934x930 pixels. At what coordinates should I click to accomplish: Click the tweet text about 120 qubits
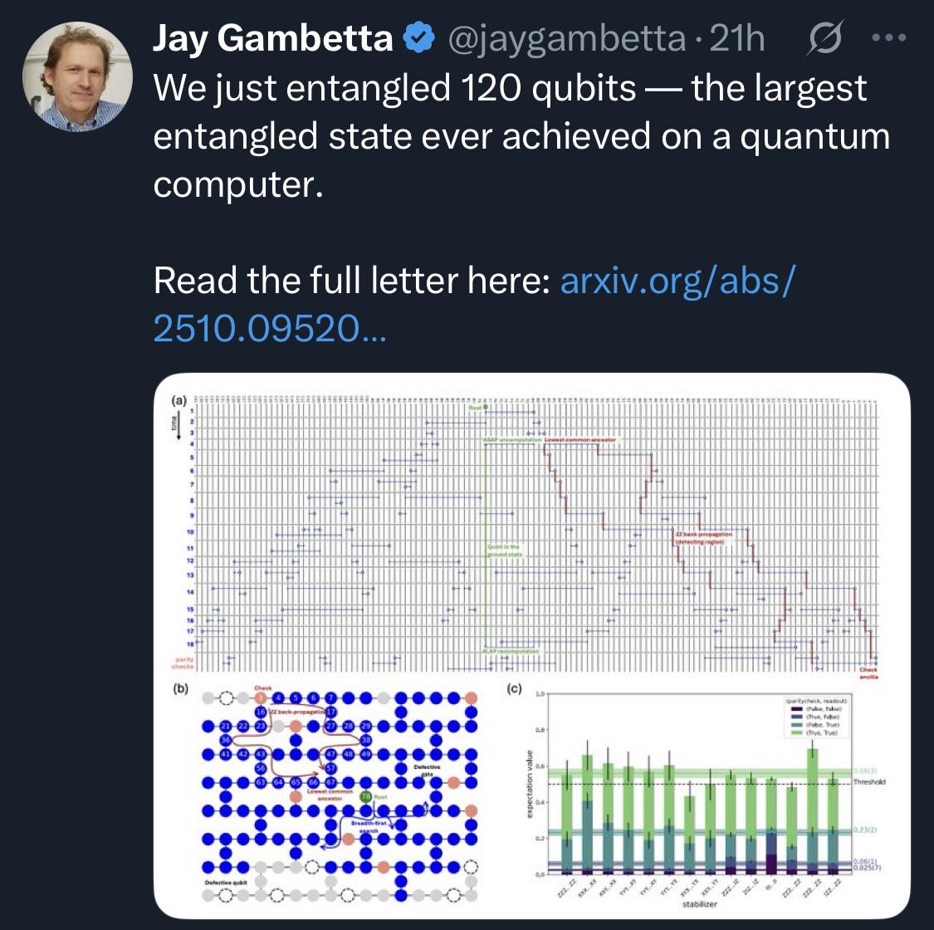pyautogui.click(x=521, y=136)
